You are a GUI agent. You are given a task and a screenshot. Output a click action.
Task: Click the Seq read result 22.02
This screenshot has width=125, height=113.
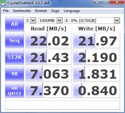coord(49,41)
